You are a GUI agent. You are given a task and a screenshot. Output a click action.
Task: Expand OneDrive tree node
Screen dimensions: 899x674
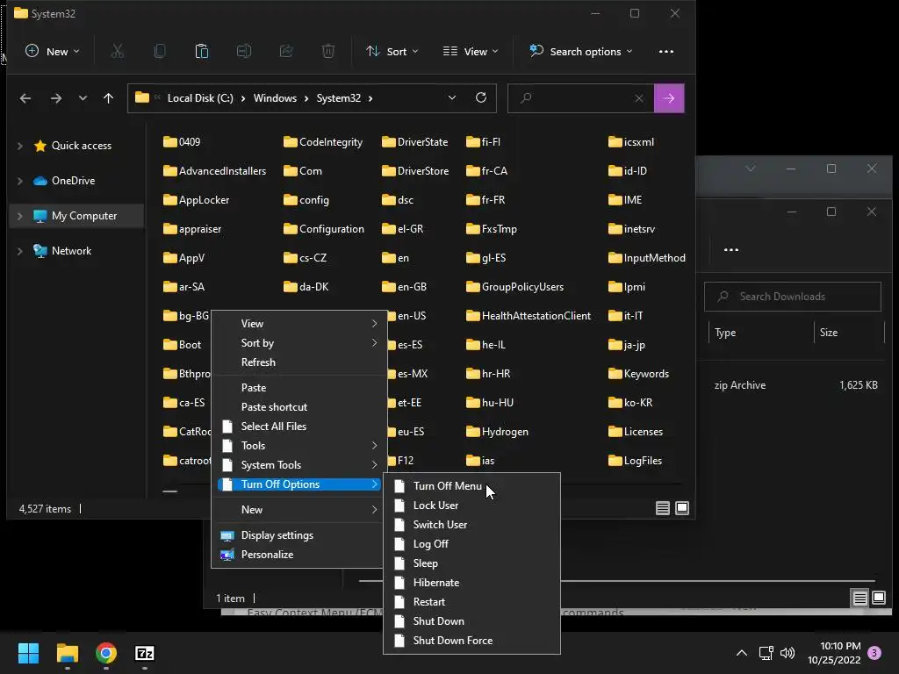pyautogui.click(x=20, y=181)
